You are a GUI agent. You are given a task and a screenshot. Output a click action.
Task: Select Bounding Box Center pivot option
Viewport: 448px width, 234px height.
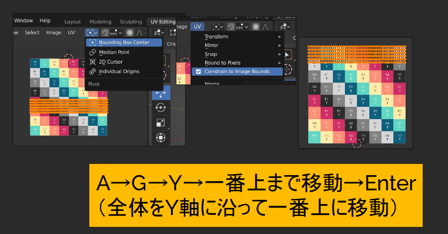pyautogui.click(x=124, y=43)
